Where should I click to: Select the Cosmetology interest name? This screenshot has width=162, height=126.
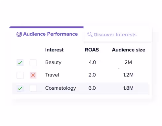pos(61,88)
